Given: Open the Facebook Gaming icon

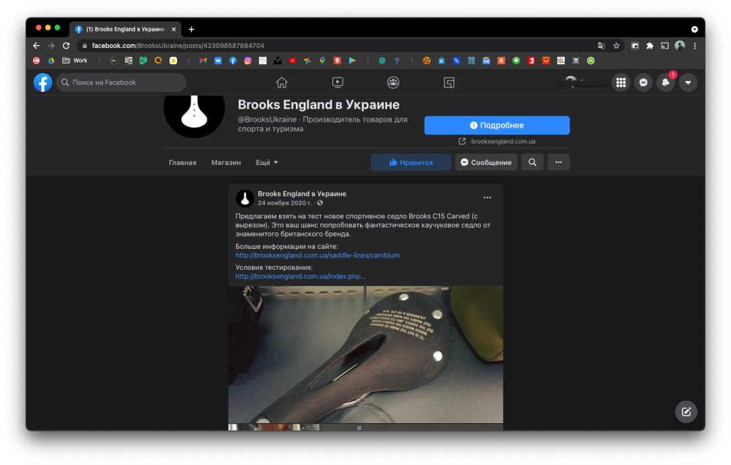Looking at the screenshot, I should [449, 82].
